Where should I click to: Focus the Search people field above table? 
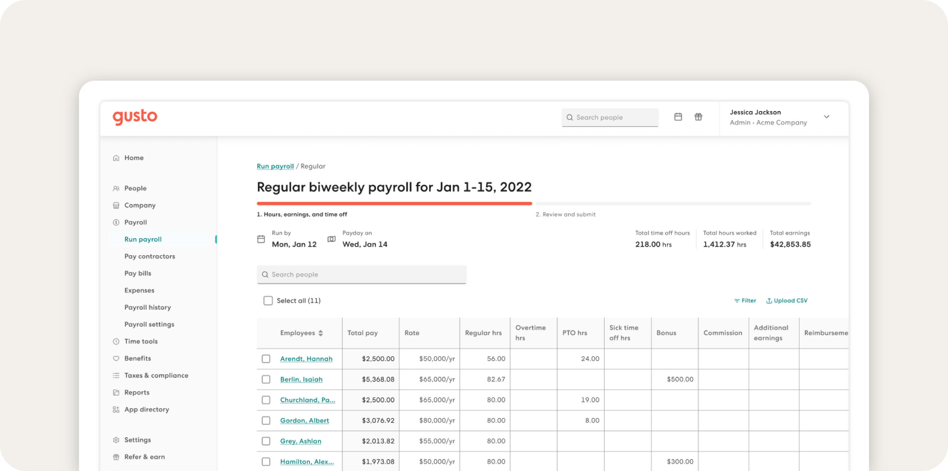(x=361, y=275)
